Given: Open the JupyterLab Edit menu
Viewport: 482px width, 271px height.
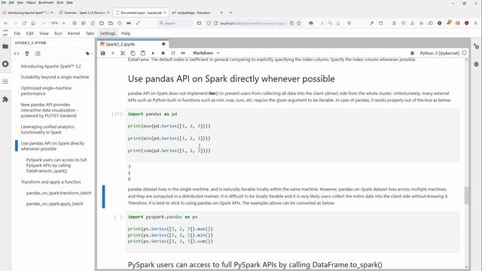Looking at the screenshot, I should click(30, 33).
